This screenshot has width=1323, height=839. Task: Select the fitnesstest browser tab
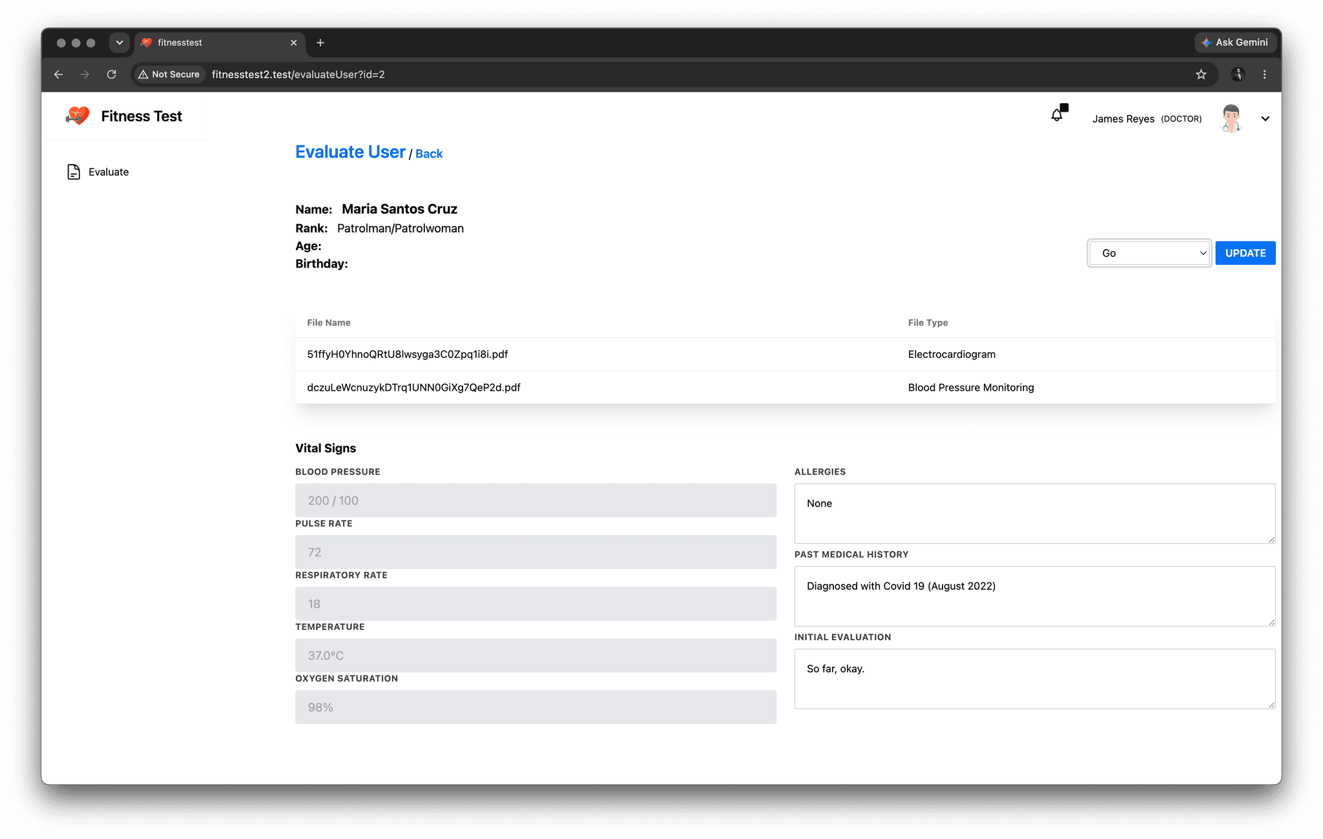coord(220,43)
